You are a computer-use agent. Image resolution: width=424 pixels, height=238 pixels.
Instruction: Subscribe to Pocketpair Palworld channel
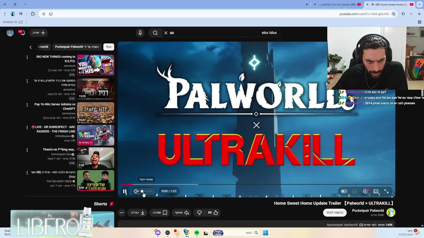(x=335, y=213)
